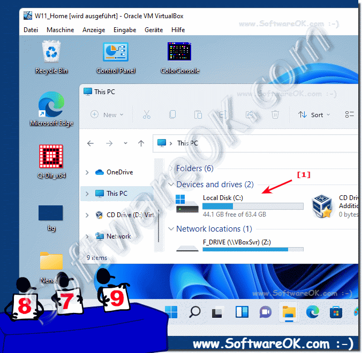Open recent locations dropdown chevron
This screenshot has height=353, width=362.
click(125, 143)
